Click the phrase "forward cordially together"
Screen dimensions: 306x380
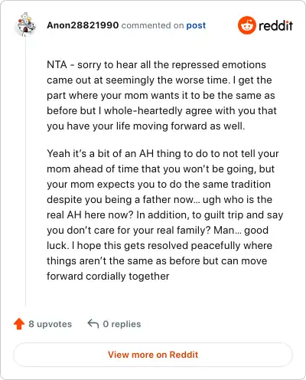click(108, 277)
